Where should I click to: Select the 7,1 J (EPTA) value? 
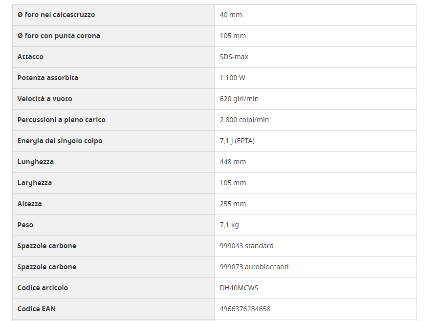tap(237, 141)
